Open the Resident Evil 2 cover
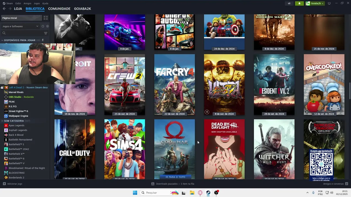Screen dimensions: 351x197 click(274, 85)
